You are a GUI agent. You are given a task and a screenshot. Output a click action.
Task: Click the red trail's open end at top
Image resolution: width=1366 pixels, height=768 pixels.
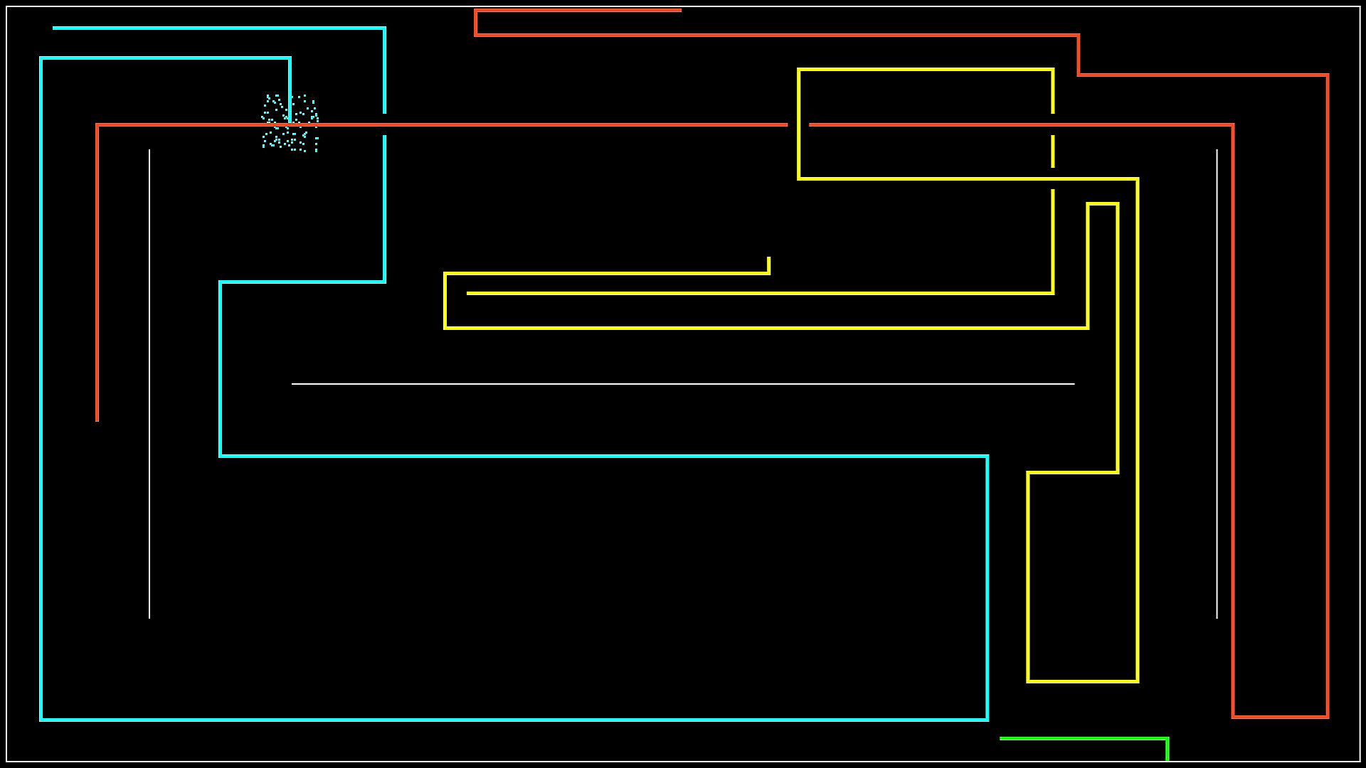[x=679, y=11]
